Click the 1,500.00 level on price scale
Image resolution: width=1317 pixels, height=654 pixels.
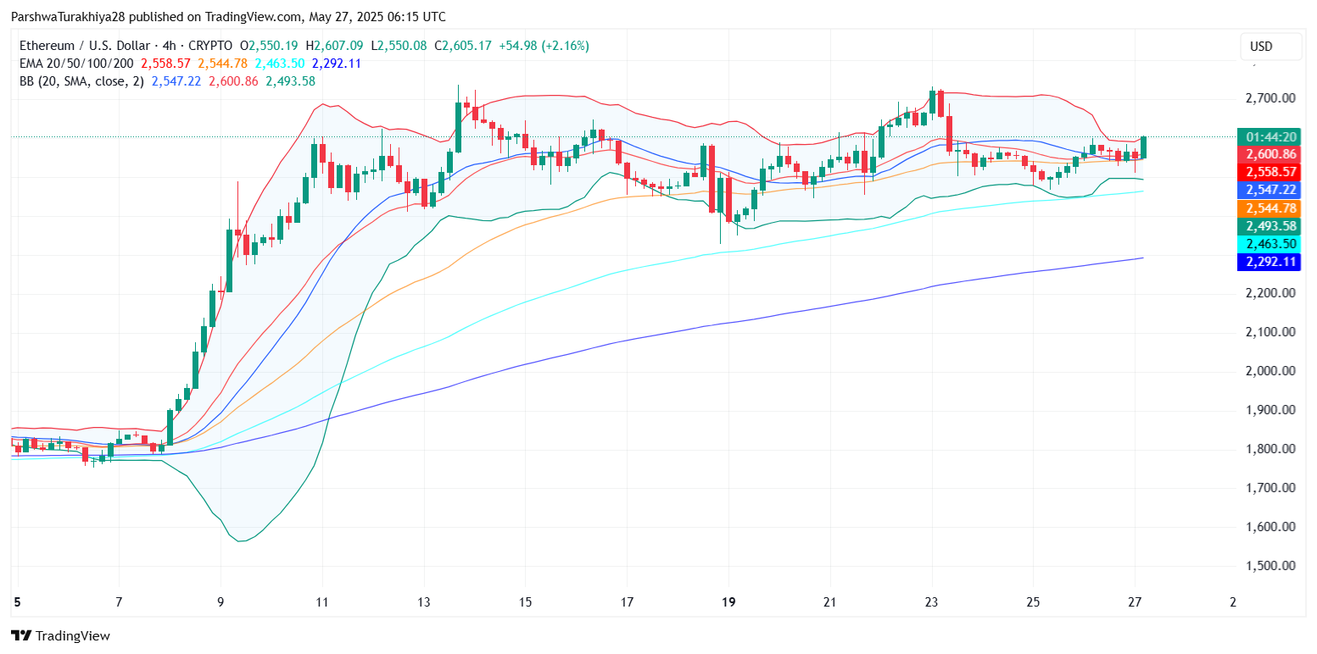pos(1270,566)
